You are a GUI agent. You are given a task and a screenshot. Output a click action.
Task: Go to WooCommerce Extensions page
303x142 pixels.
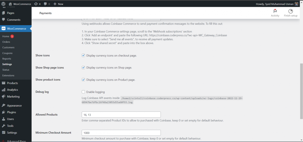coord(8,75)
